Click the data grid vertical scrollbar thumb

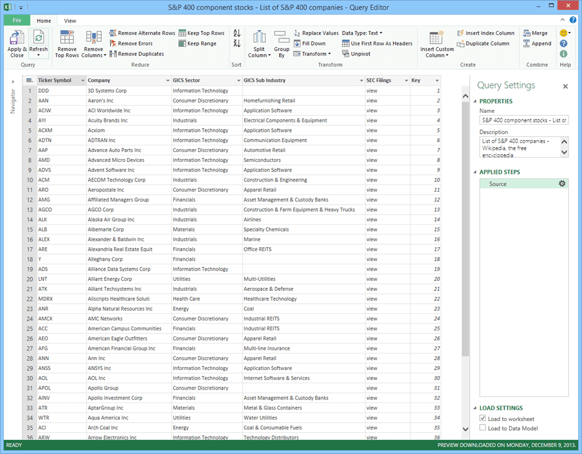(465, 230)
